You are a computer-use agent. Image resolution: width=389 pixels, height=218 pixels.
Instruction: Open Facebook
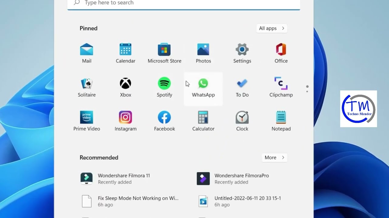click(164, 121)
